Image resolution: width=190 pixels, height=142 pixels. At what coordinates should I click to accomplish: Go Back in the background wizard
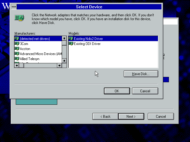[105, 117]
